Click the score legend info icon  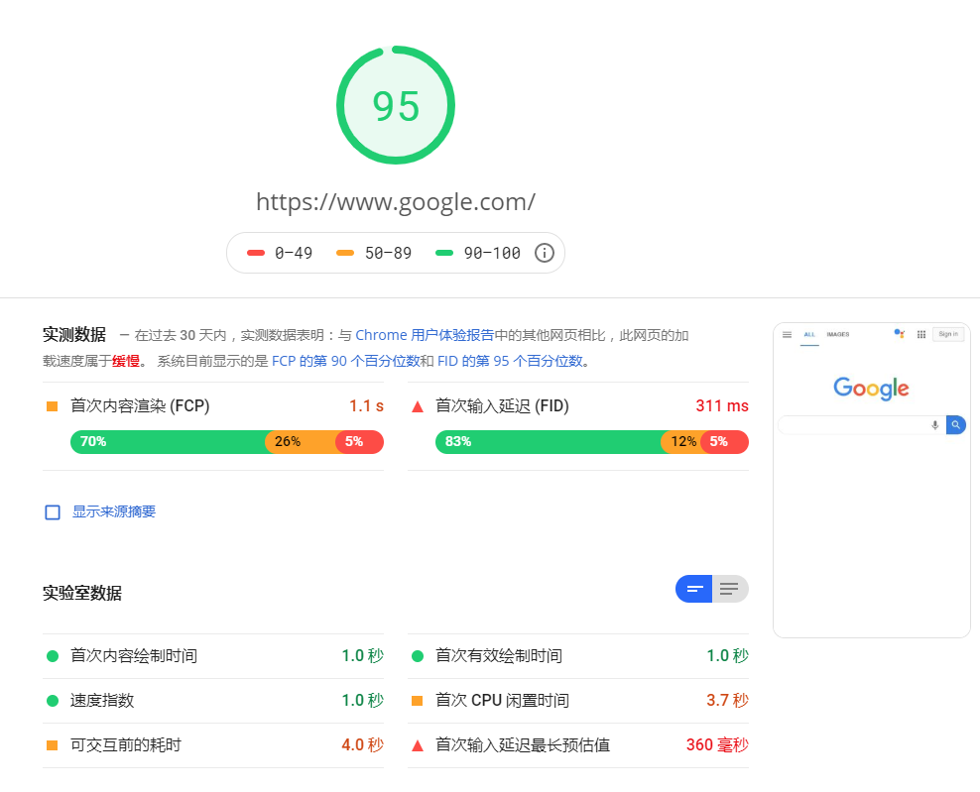click(x=544, y=253)
